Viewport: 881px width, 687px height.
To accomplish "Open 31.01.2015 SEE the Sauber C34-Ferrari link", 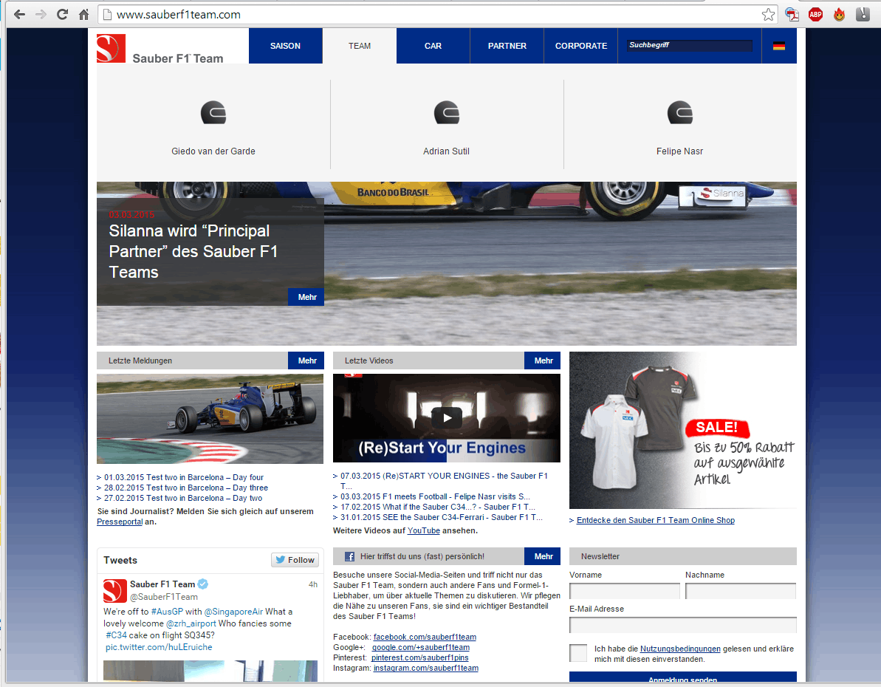I will pyautogui.click(x=442, y=517).
